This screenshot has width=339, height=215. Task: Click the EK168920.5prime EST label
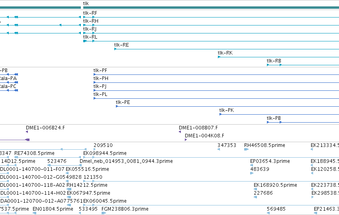coord(275,186)
